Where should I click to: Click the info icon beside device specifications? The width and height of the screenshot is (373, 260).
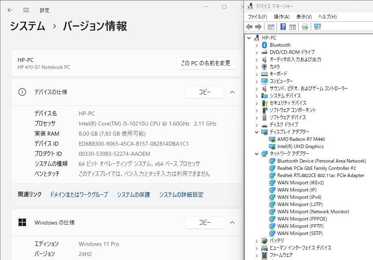(22, 92)
